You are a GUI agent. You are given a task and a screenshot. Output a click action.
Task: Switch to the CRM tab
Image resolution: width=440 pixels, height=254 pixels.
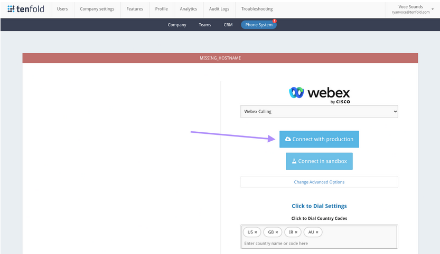[x=228, y=25]
